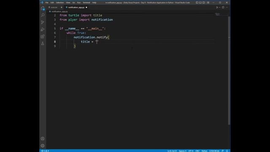Change line endings via CRLF status item
The image size is (270, 152).
197,151
